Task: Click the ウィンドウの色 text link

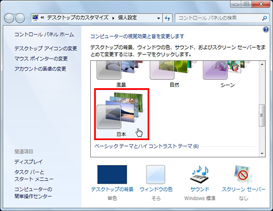Action: [x=156, y=189]
